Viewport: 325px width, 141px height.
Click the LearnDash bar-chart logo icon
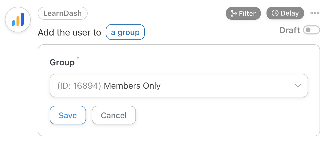(x=18, y=20)
